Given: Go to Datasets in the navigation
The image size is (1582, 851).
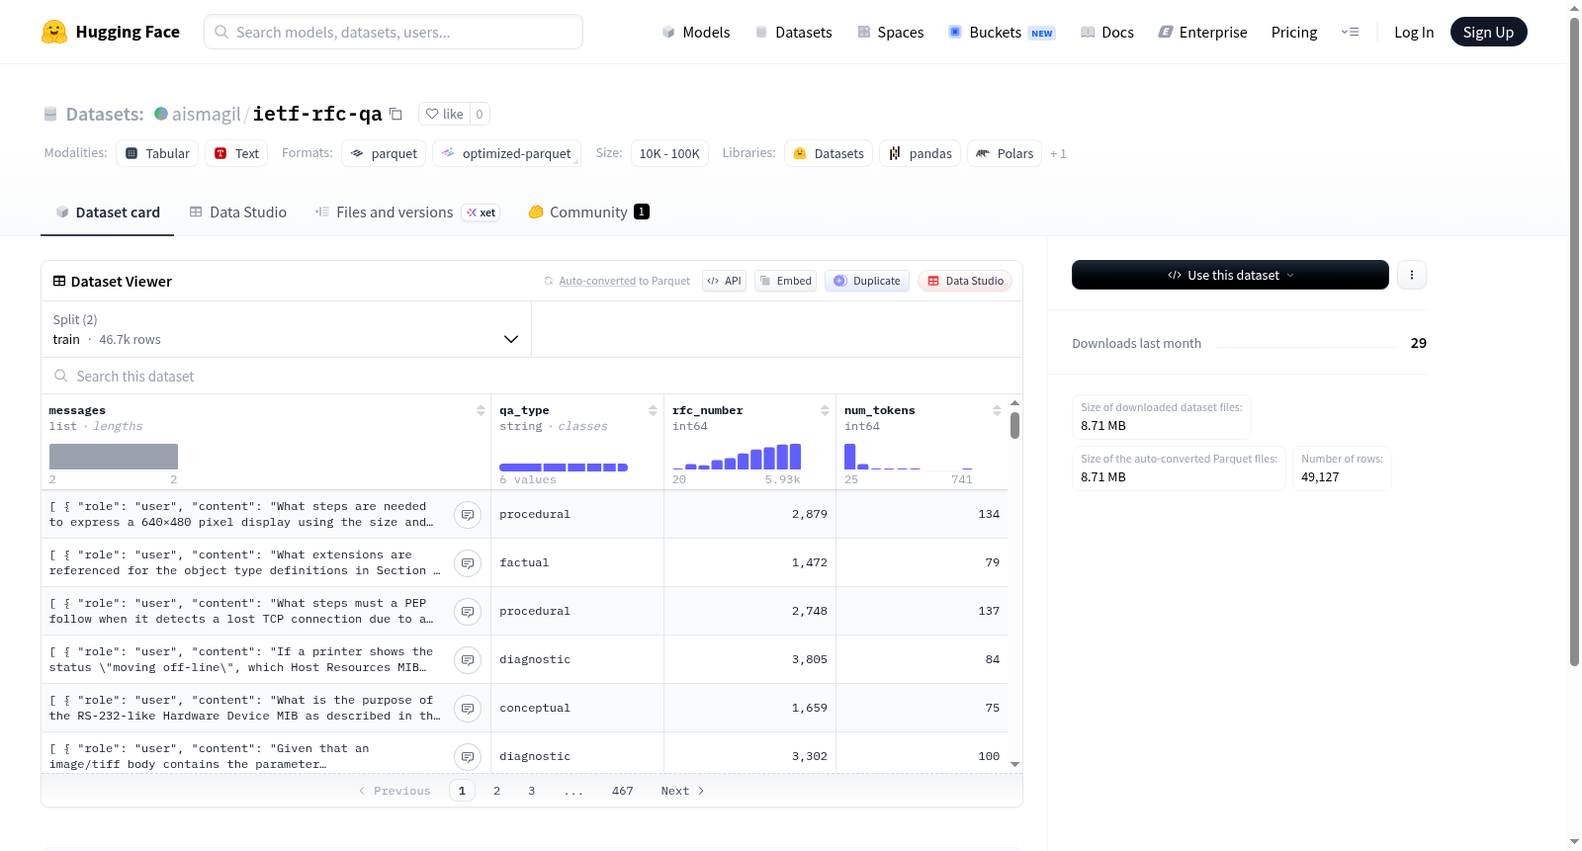Looking at the screenshot, I should [x=793, y=33].
